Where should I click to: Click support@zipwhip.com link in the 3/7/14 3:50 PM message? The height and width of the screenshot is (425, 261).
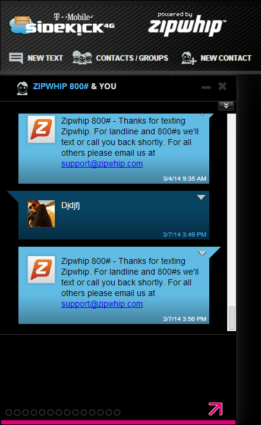tap(102, 304)
